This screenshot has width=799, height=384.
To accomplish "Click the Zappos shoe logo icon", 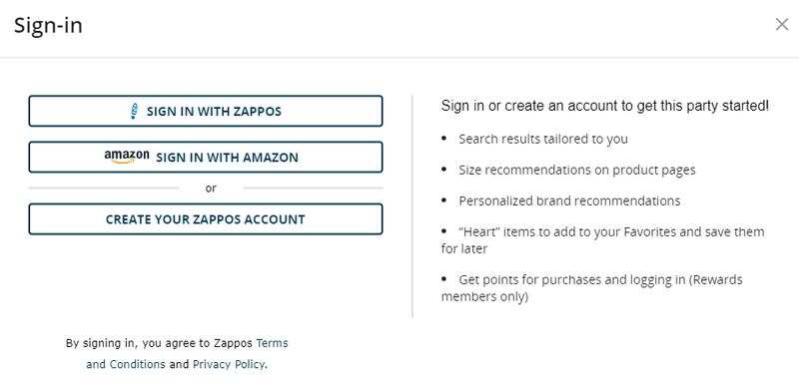I will click(x=134, y=111).
